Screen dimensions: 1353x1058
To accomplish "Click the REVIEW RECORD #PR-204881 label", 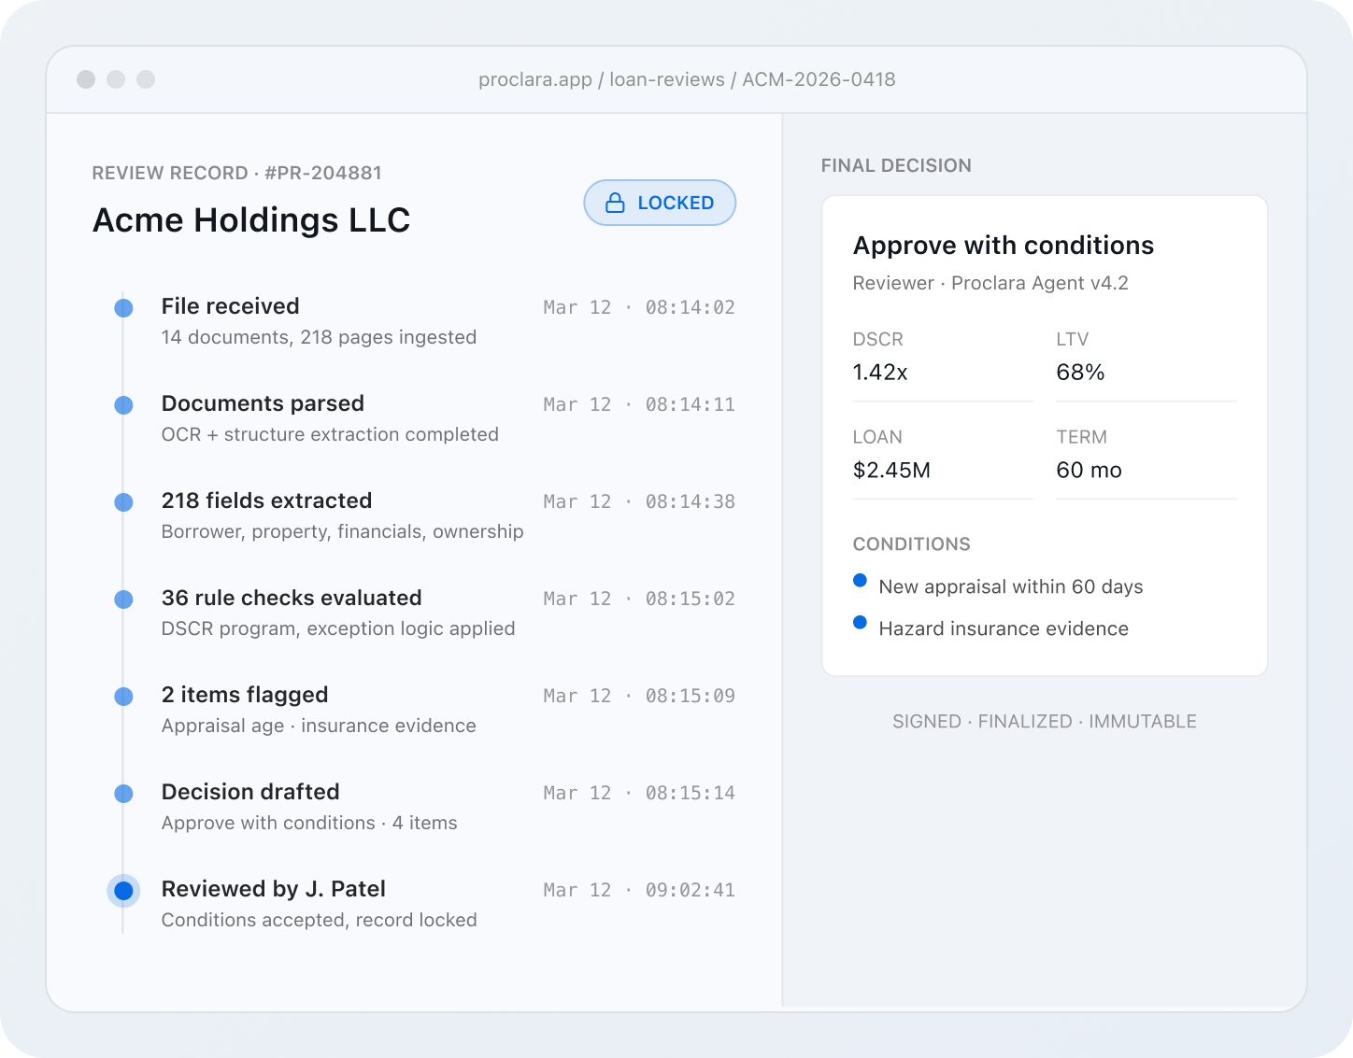I will pos(236,173).
